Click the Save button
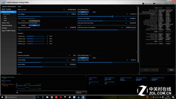The image size is (176, 99). [171, 70]
